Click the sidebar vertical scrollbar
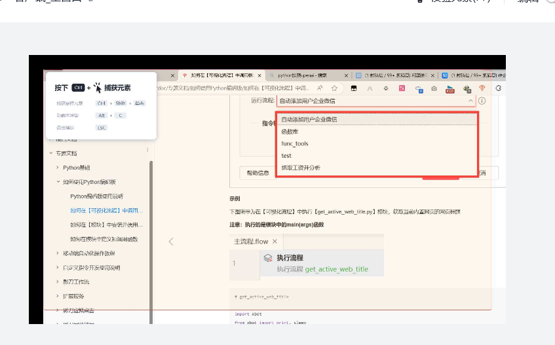555x345 pixels. point(151,229)
